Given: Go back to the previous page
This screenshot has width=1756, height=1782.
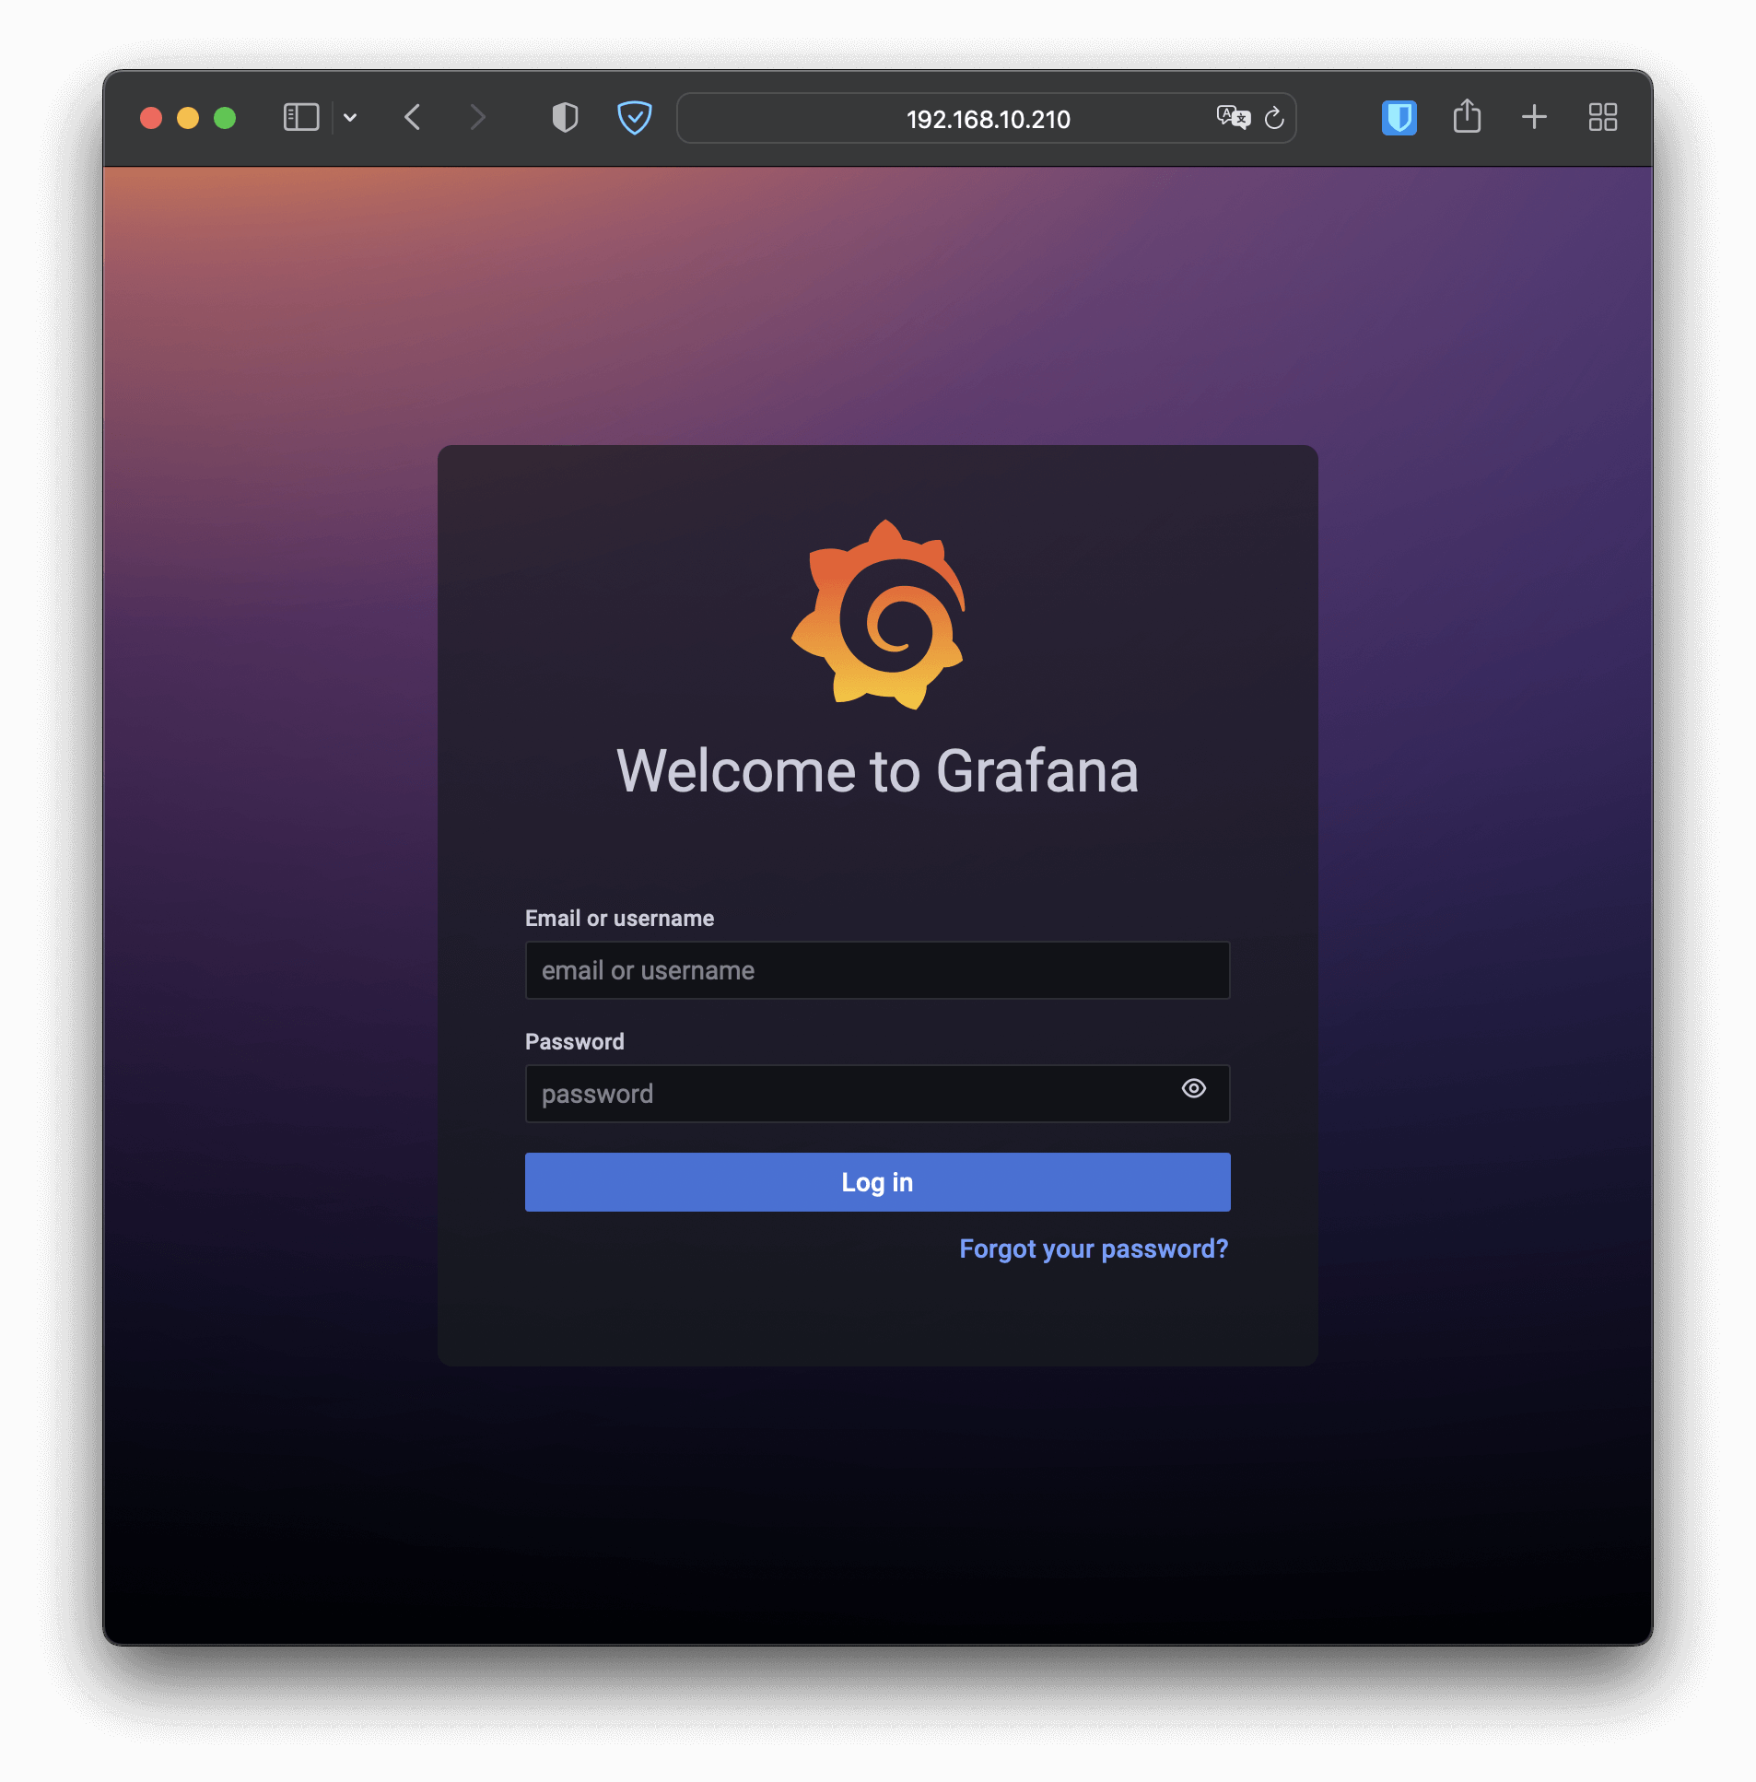Looking at the screenshot, I should [413, 117].
